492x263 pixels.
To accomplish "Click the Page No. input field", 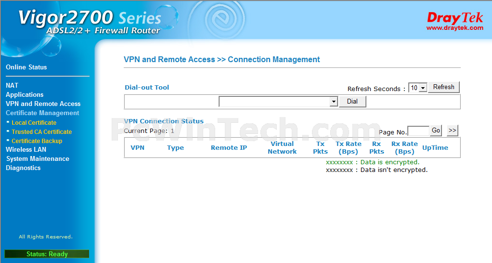I will pos(418,131).
